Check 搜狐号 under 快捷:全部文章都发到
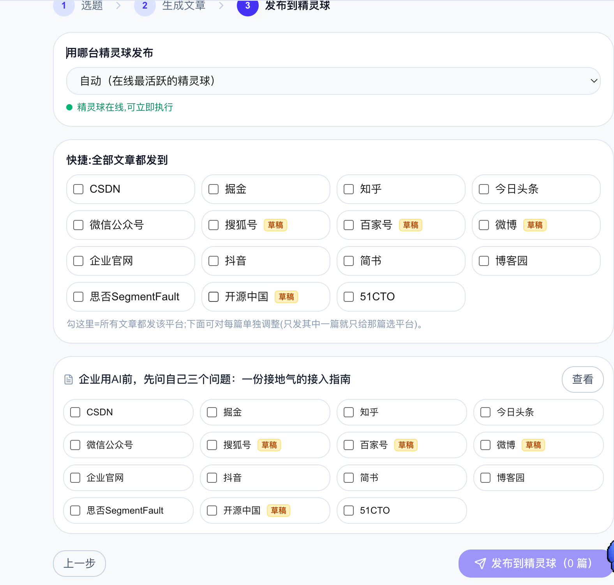614x585 pixels. [x=213, y=225]
